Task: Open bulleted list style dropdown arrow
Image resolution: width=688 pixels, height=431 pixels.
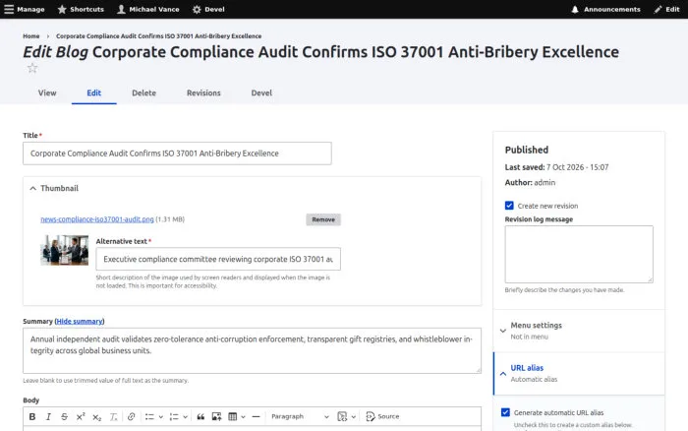Action: click(160, 416)
